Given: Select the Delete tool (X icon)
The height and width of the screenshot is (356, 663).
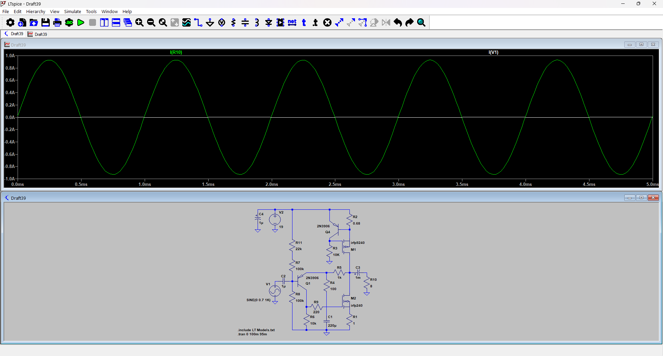Looking at the screenshot, I should [x=327, y=23].
